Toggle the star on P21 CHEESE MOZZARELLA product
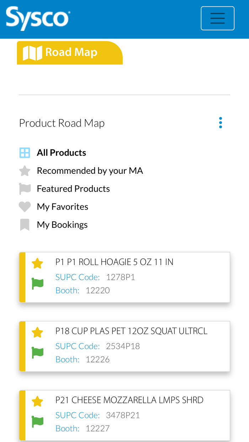Image resolution: width=249 pixels, height=442 pixels. click(37, 401)
